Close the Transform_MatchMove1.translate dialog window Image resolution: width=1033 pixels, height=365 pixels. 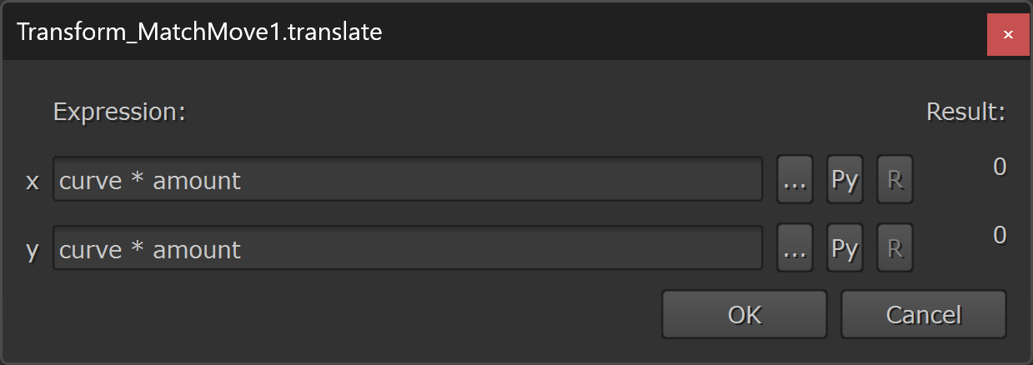click(1008, 34)
